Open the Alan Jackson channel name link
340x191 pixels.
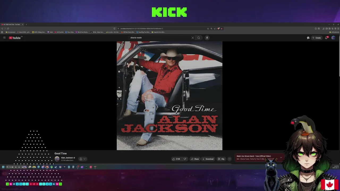67,158
